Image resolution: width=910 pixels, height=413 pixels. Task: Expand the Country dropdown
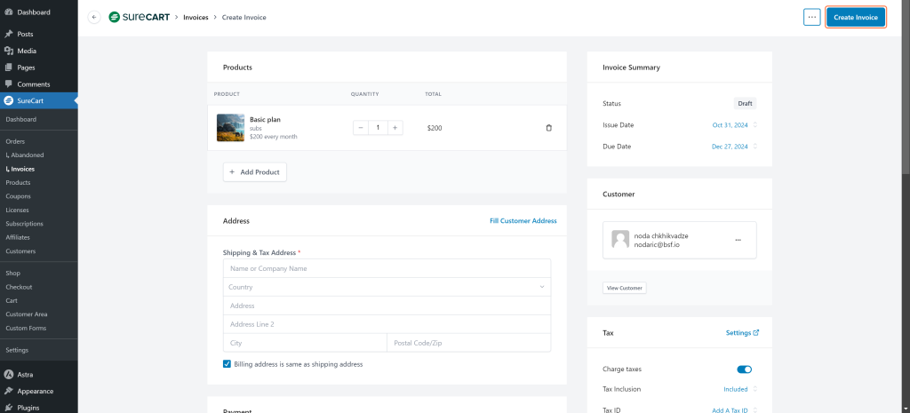pos(387,287)
